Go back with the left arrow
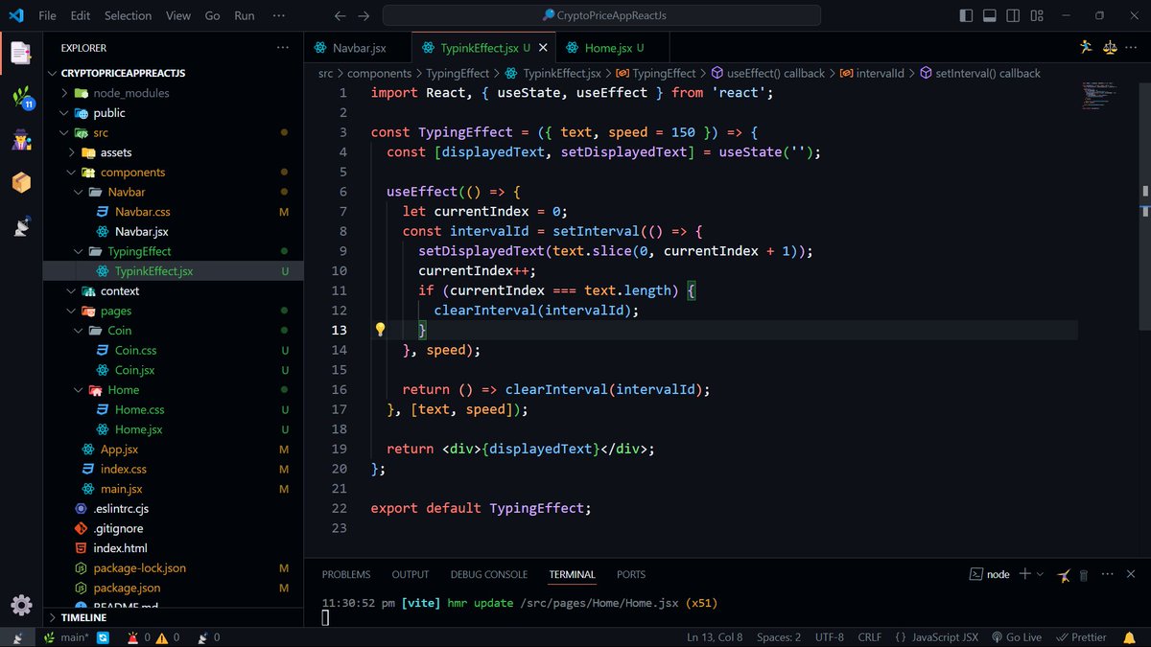 point(340,15)
